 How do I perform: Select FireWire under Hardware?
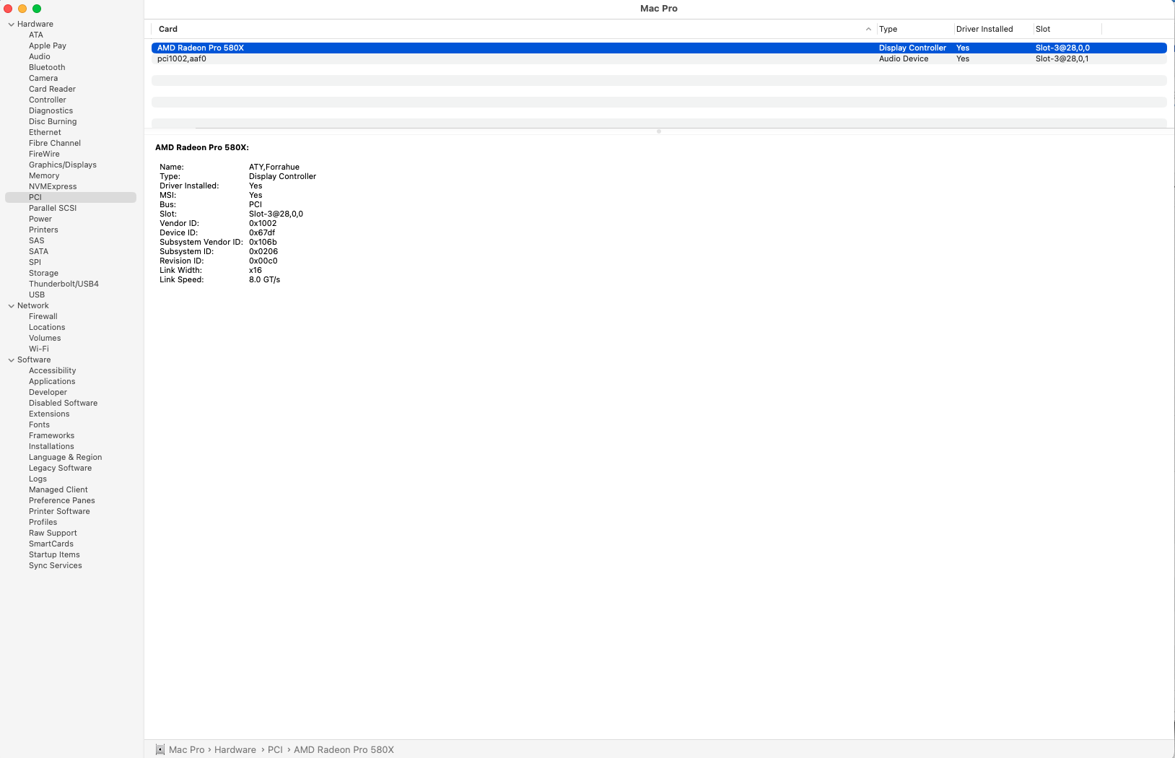coord(44,154)
